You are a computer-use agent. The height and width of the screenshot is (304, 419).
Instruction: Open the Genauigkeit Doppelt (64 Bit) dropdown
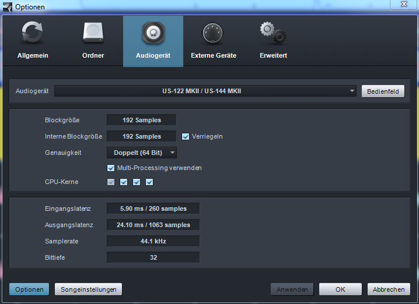tap(142, 153)
